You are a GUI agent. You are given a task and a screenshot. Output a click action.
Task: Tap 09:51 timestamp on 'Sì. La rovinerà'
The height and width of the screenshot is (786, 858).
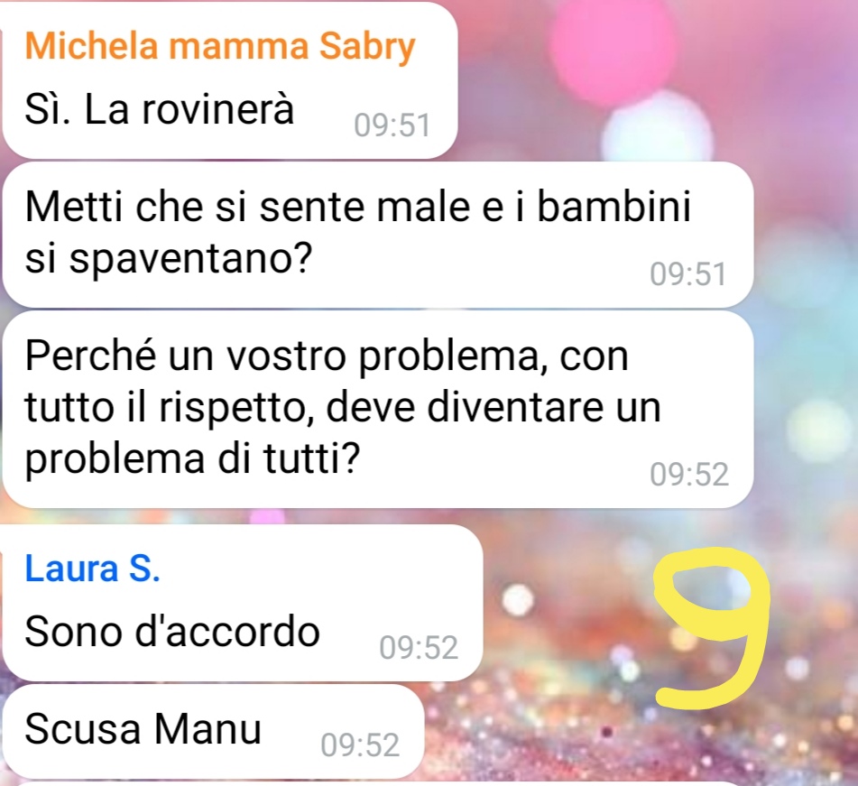click(x=392, y=125)
